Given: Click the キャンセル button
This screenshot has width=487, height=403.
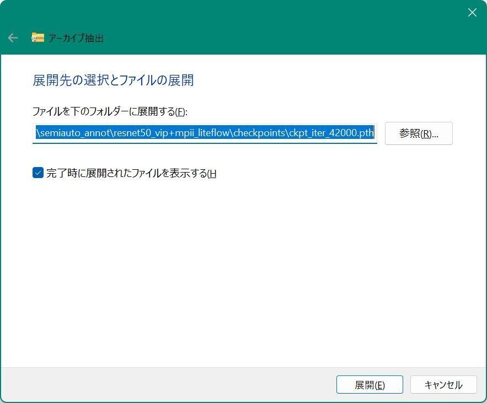Looking at the screenshot, I should [x=443, y=385].
